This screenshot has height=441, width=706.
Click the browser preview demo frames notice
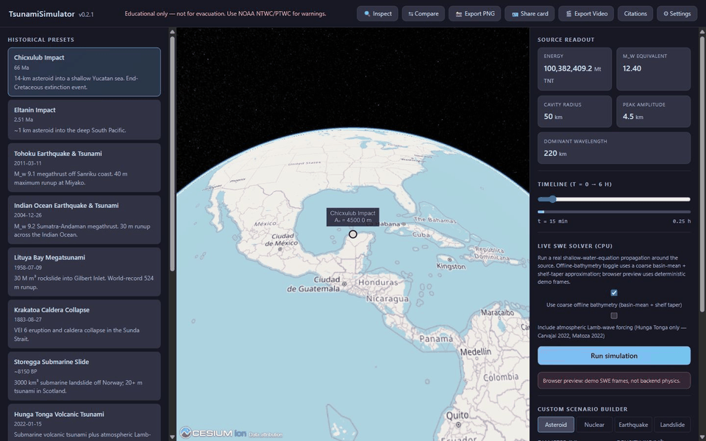pos(613,381)
